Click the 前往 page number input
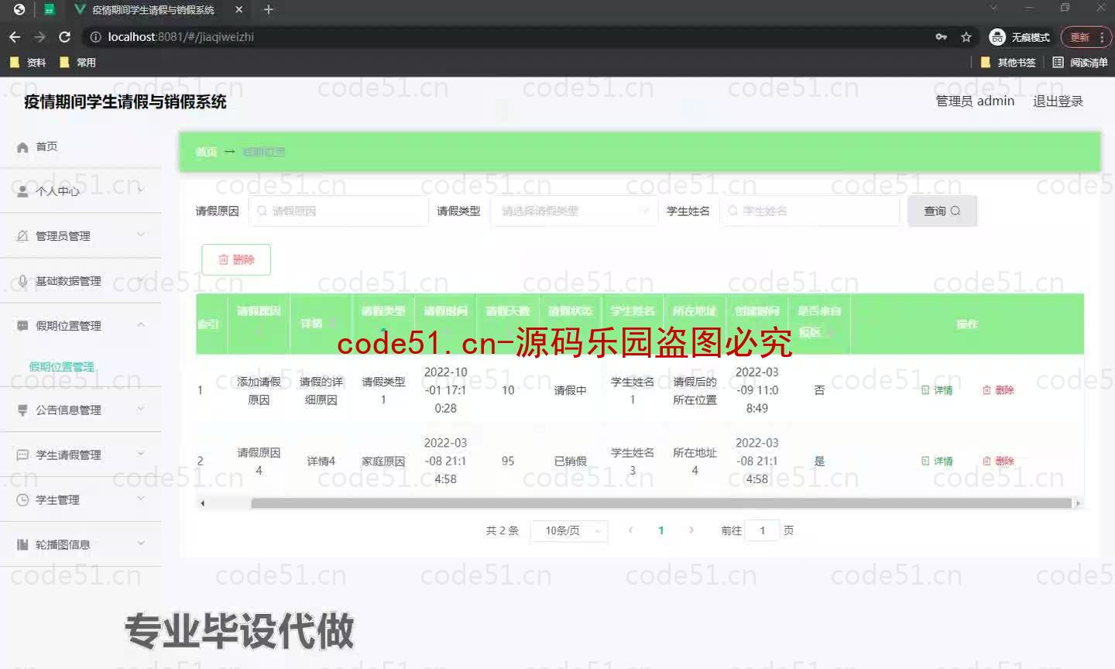The image size is (1115, 669). coord(762,530)
